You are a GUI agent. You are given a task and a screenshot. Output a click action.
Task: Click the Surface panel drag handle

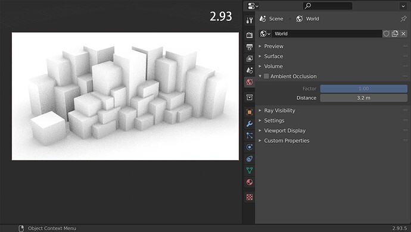pos(405,56)
